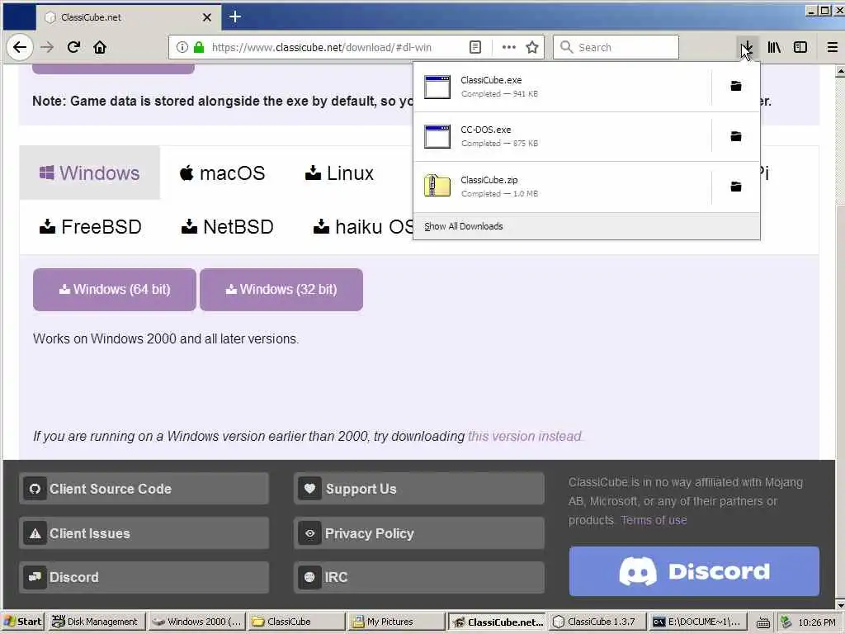Open the Discord footer list link
Screen dimensions: 845x634
[x=144, y=577]
